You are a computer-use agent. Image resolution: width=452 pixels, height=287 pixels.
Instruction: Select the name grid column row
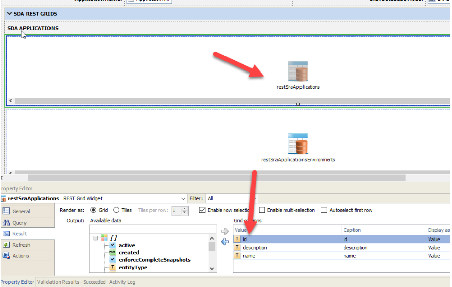[342, 255]
